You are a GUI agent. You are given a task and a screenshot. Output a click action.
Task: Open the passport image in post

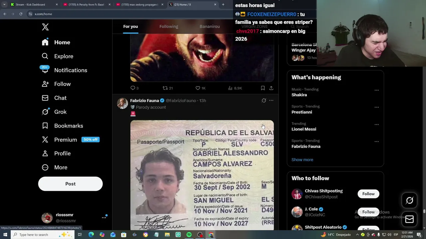coord(202,175)
